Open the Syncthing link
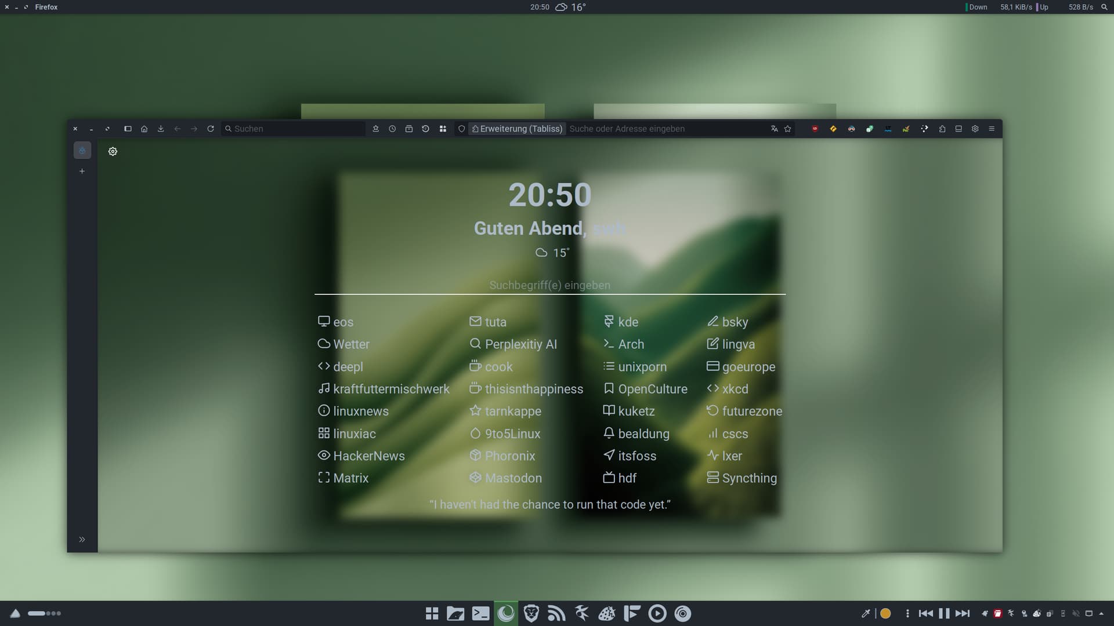 [748, 478]
